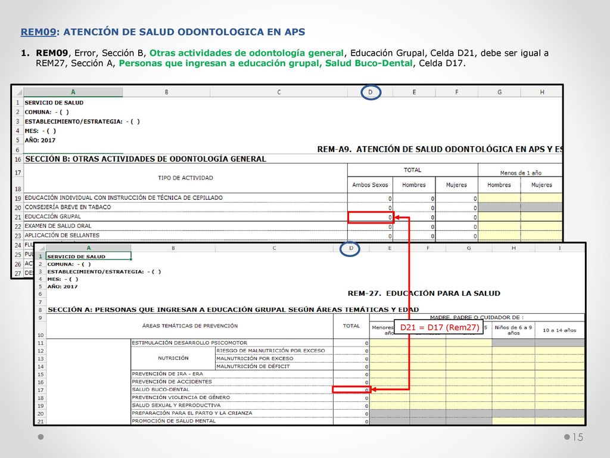Screen dimensions: 610x458
Task: Select column B header in REM-27 sheet
Action: click(x=173, y=247)
